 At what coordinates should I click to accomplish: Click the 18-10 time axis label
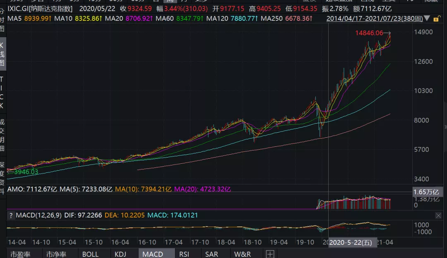[252, 242]
